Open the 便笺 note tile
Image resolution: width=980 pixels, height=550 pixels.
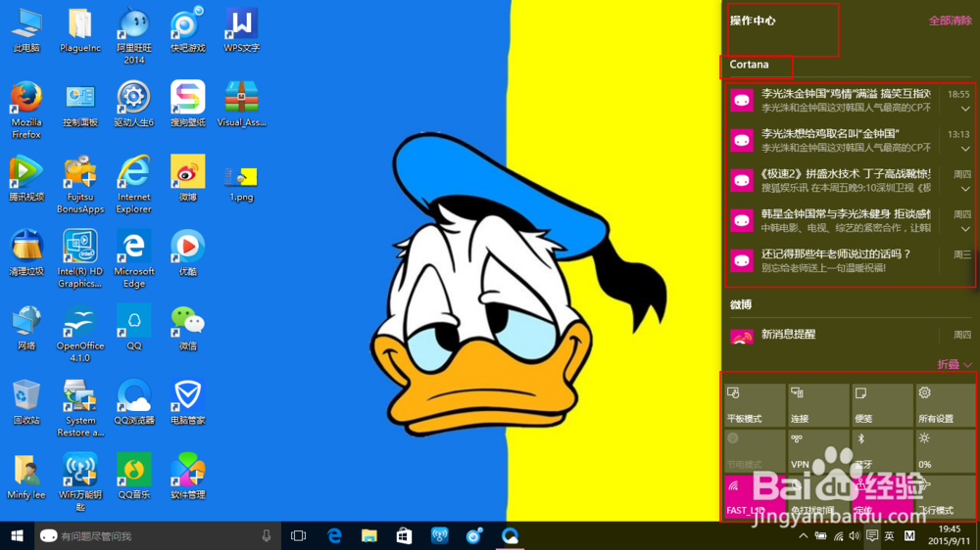[882, 404]
